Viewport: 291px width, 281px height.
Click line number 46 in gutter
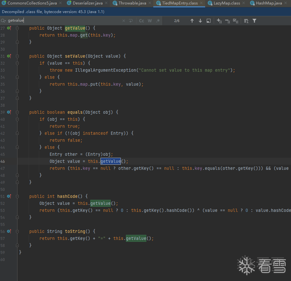coord(3,161)
